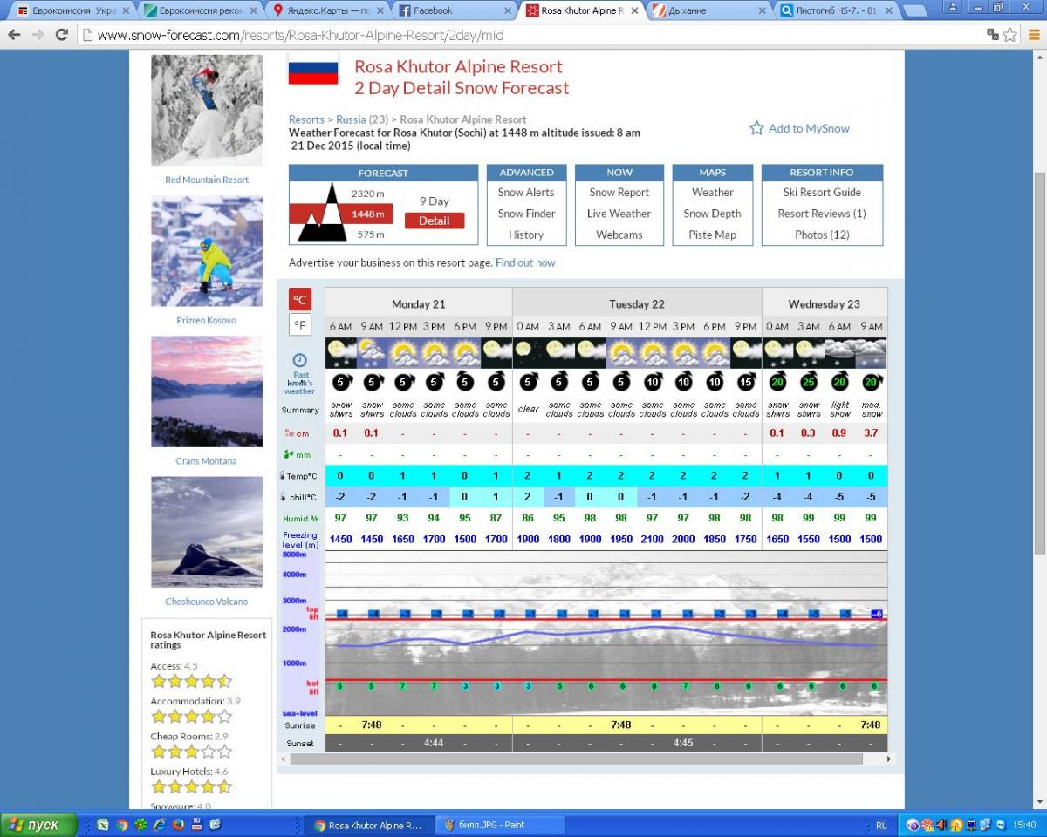Switch to the Дыхание tab
Screen dimensions: 1047x837
pos(707,10)
